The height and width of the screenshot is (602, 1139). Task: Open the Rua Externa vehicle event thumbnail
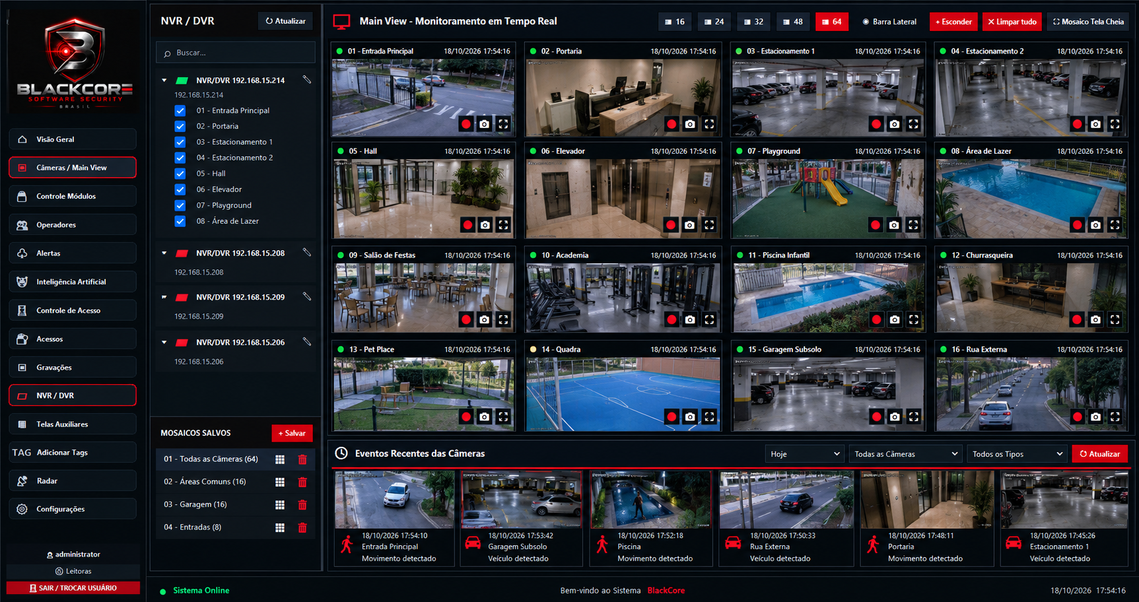coord(787,500)
